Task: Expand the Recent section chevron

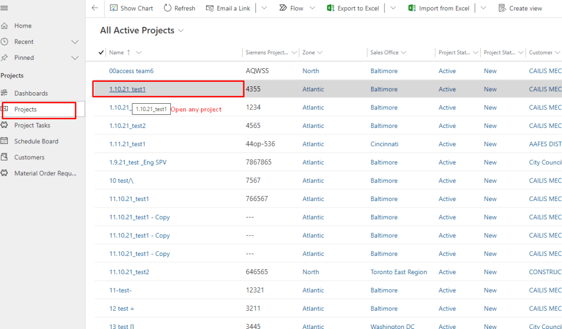Action: pos(75,42)
